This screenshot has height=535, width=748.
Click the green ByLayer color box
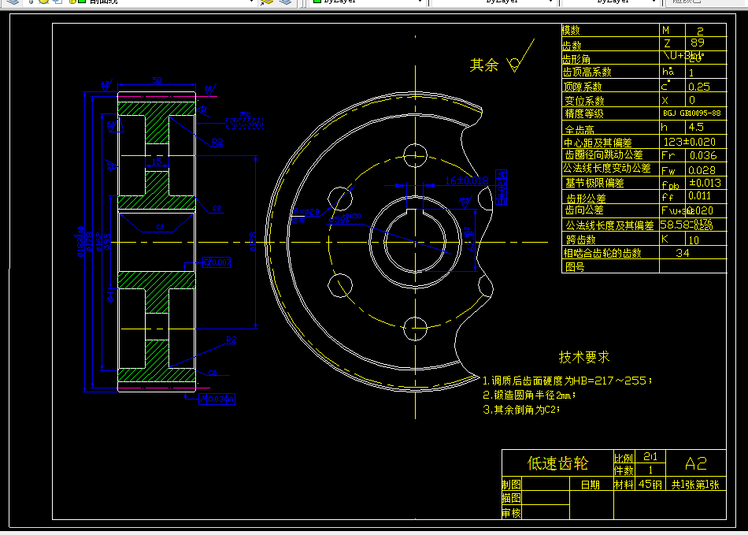coord(317,2)
